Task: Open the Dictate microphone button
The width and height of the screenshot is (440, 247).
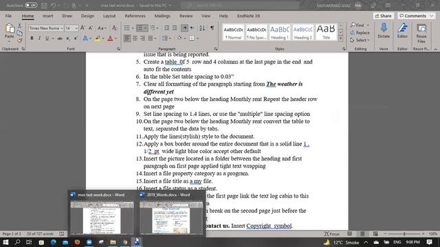Action: (x=384, y=31)
